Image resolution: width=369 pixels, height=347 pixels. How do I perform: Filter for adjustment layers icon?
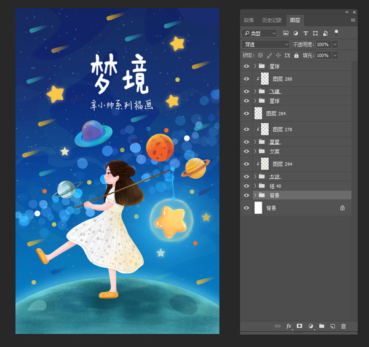296,33
